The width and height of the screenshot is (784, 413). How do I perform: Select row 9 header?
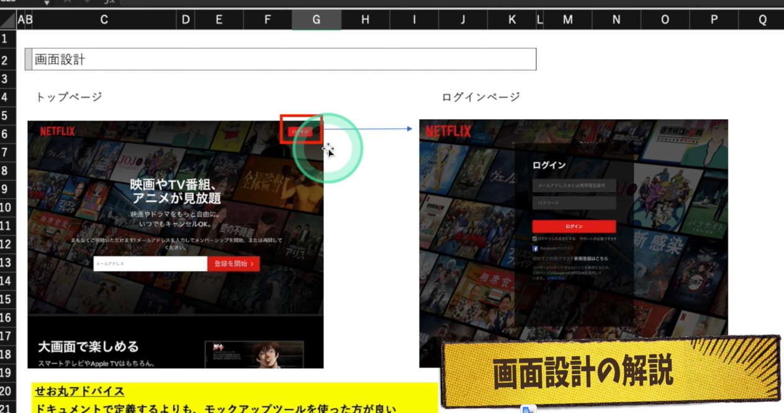(x=8, y=189)
